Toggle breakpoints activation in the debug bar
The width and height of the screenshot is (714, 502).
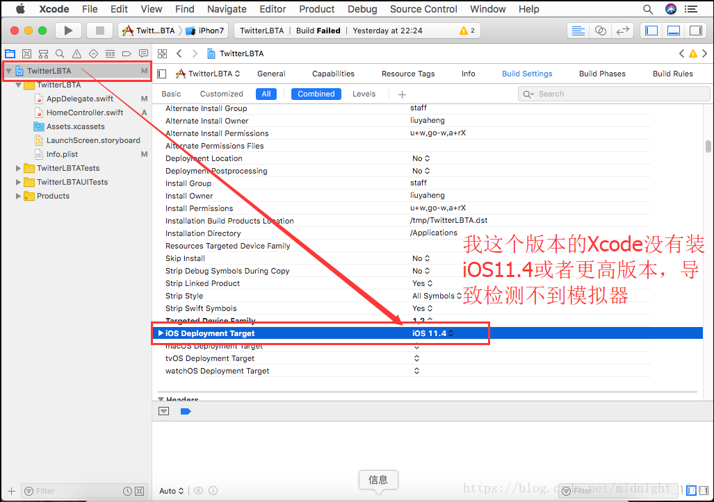click(186, 412)
